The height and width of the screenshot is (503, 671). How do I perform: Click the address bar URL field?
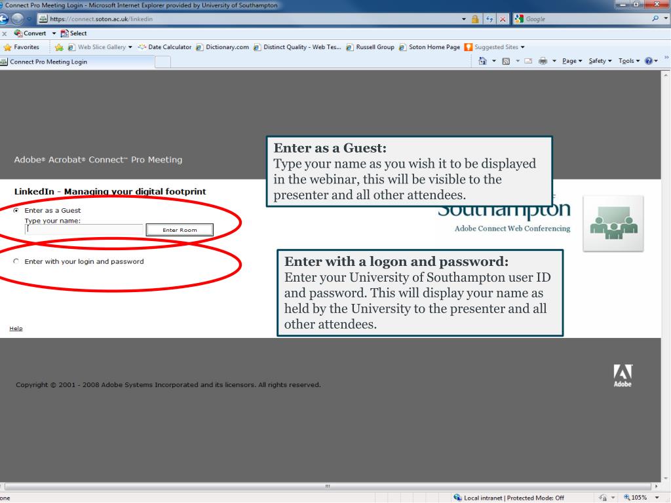click(x=250, y=19)
